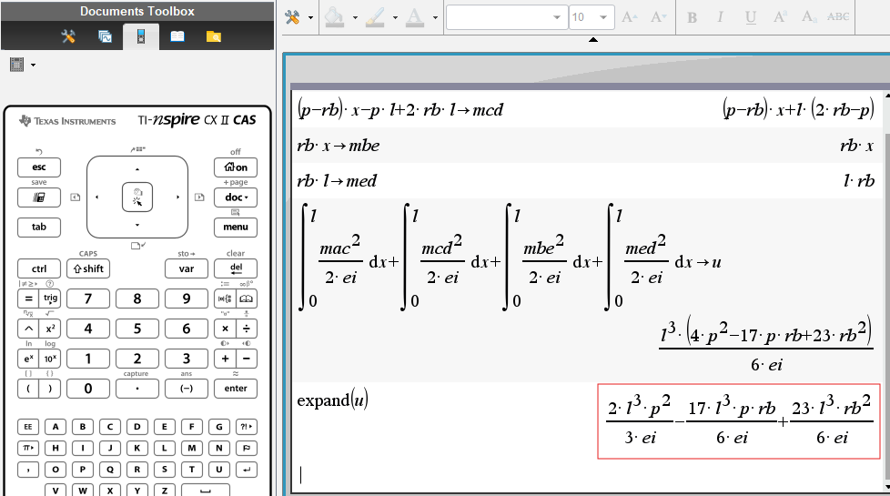Viewport: 890px width, 496px height.
Task: Toggle Italic text formatting
Action: (x=721, y=17)
